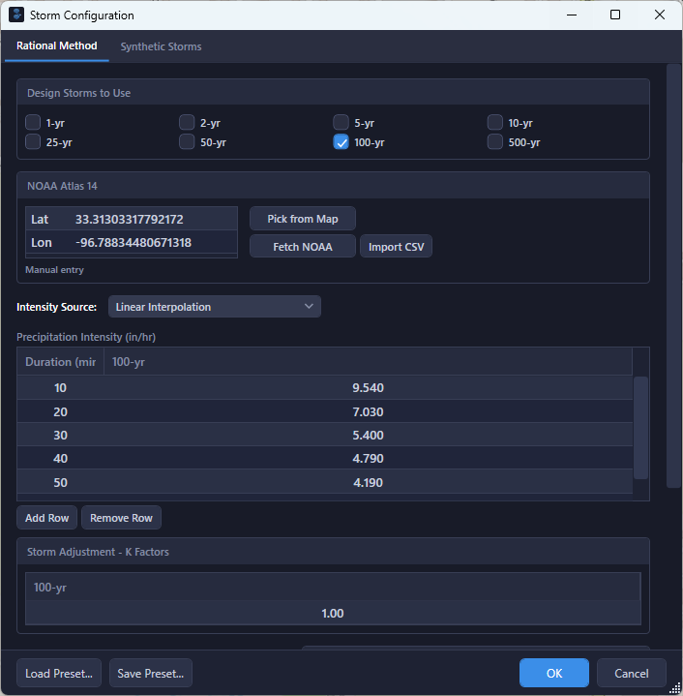683x696 pixels.
Task: Click the duration cell 50
Action: 60,482
